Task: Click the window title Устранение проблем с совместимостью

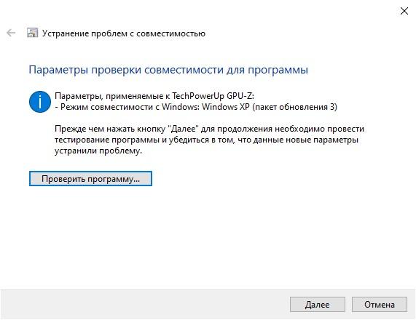Action: 124,33
